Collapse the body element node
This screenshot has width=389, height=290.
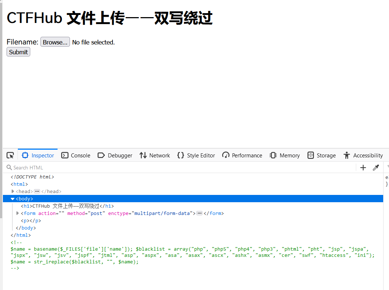(x=12, y=199)
